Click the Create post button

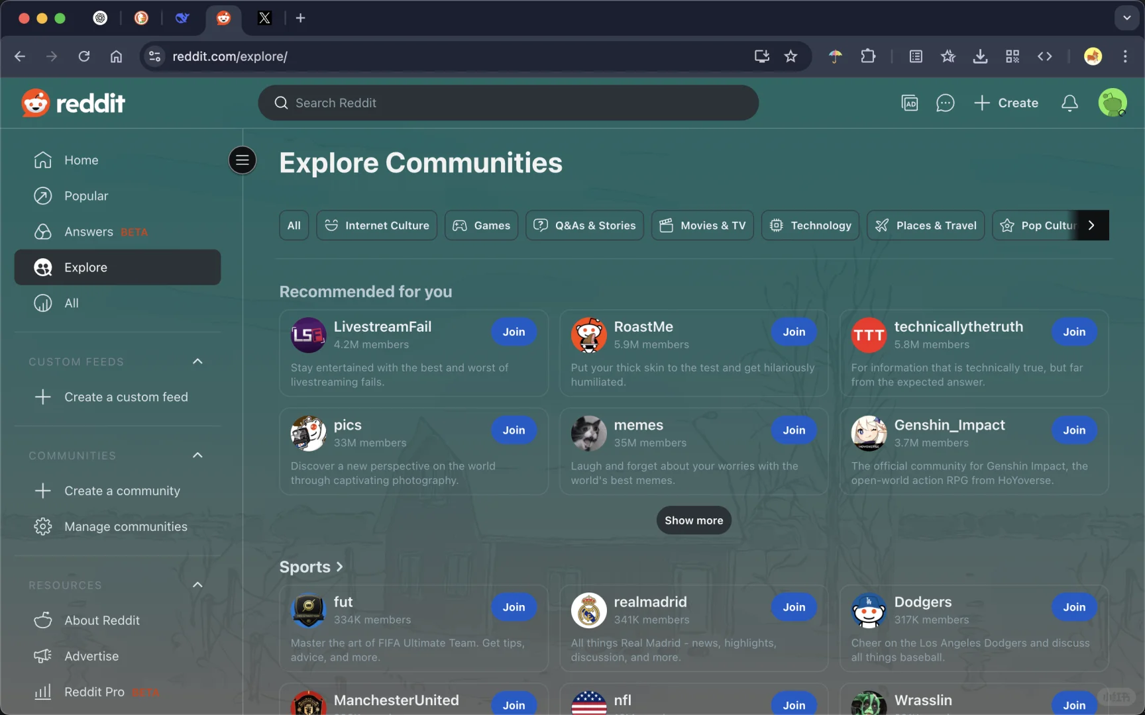(1006, 103)
